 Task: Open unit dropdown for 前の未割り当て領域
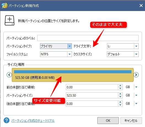point(136,87)
